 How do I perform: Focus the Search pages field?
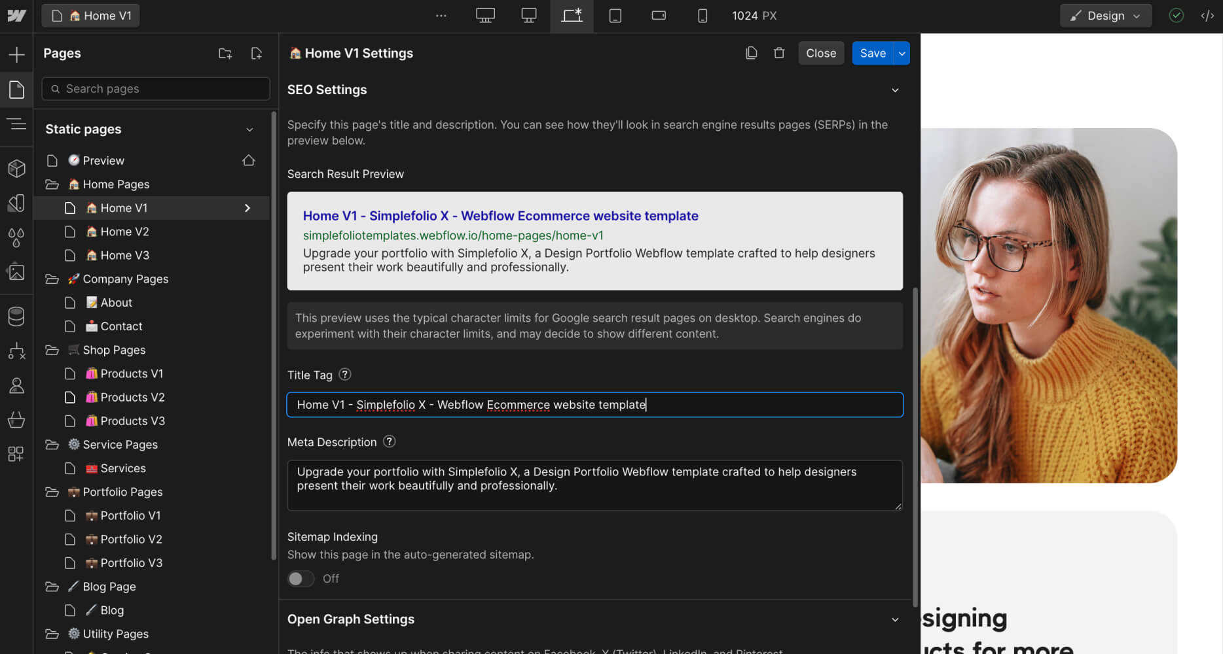coord(156,89)
